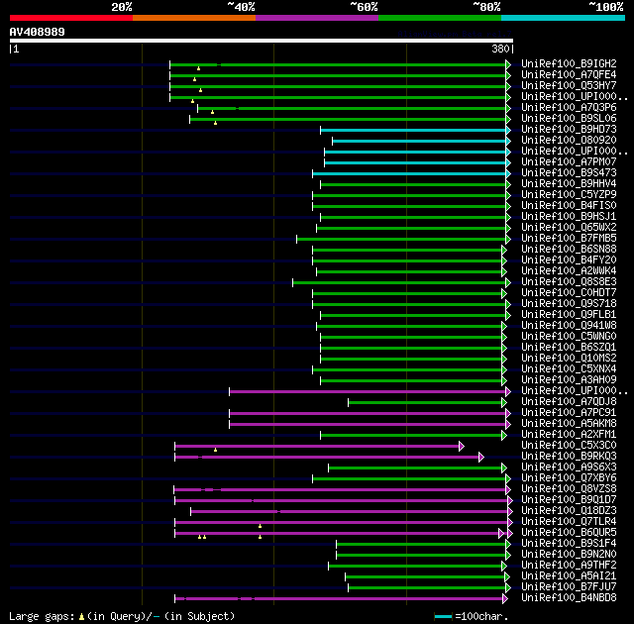Select the UniRef100_B4FY20 label
Image resolution: width=634 pixels, height=624 pixels.
pos(569,260)
